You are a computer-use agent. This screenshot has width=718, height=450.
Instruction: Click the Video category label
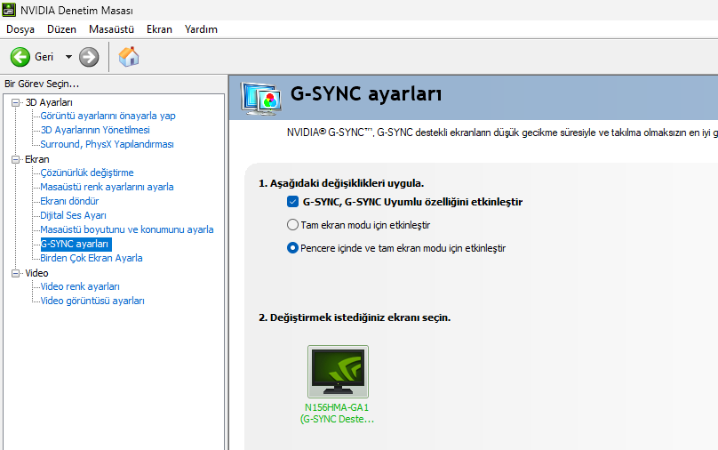coord(36,273)
